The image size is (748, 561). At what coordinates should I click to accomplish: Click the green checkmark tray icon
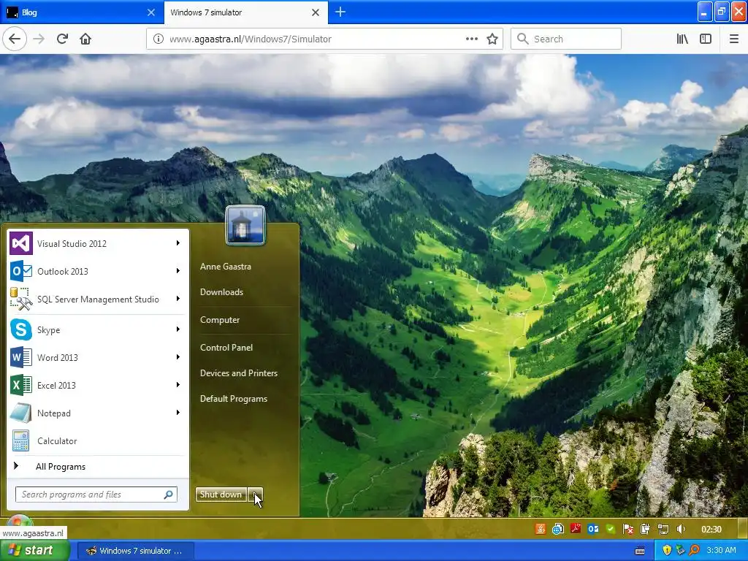[610, 529]
